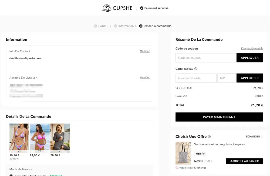The width and height of the screenshot is (270, 176).
Task: Click the Paiement sécurisé label
Action: pyautogui.click(x=156, y=8)
